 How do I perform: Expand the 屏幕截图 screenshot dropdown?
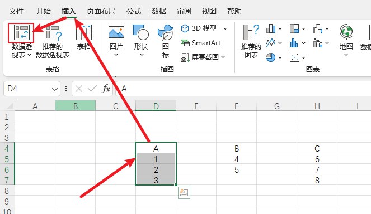click(223, 57)
